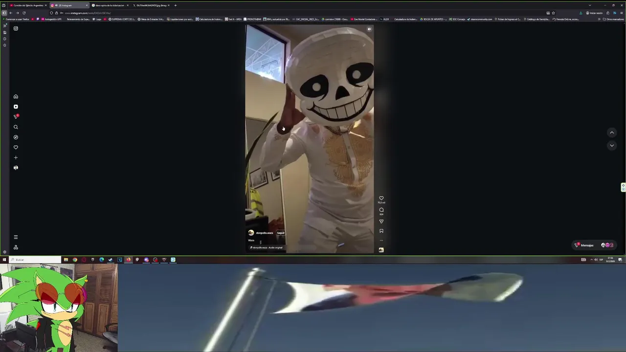The image size is (626, 352).
Task: Open Meta apps icon at sidebar bottom
Action: tap(16, 247)
